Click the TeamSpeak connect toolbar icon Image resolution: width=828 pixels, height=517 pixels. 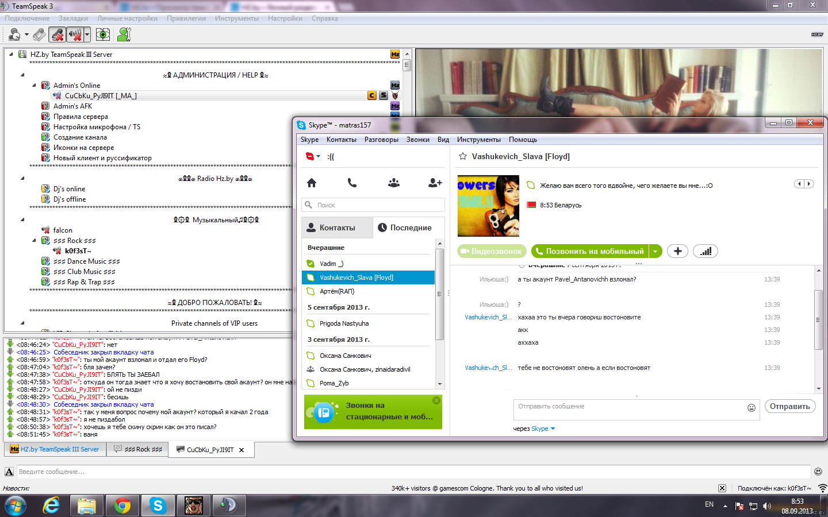15,35
